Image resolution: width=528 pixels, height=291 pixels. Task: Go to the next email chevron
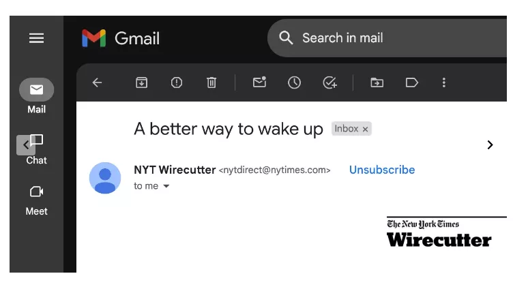click(490, 145)
